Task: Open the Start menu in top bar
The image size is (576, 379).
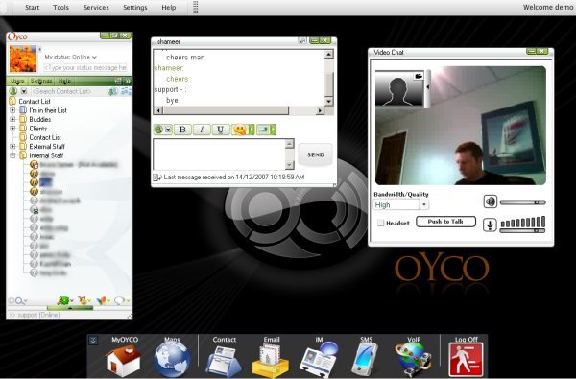Action: [x=33, y=7]
